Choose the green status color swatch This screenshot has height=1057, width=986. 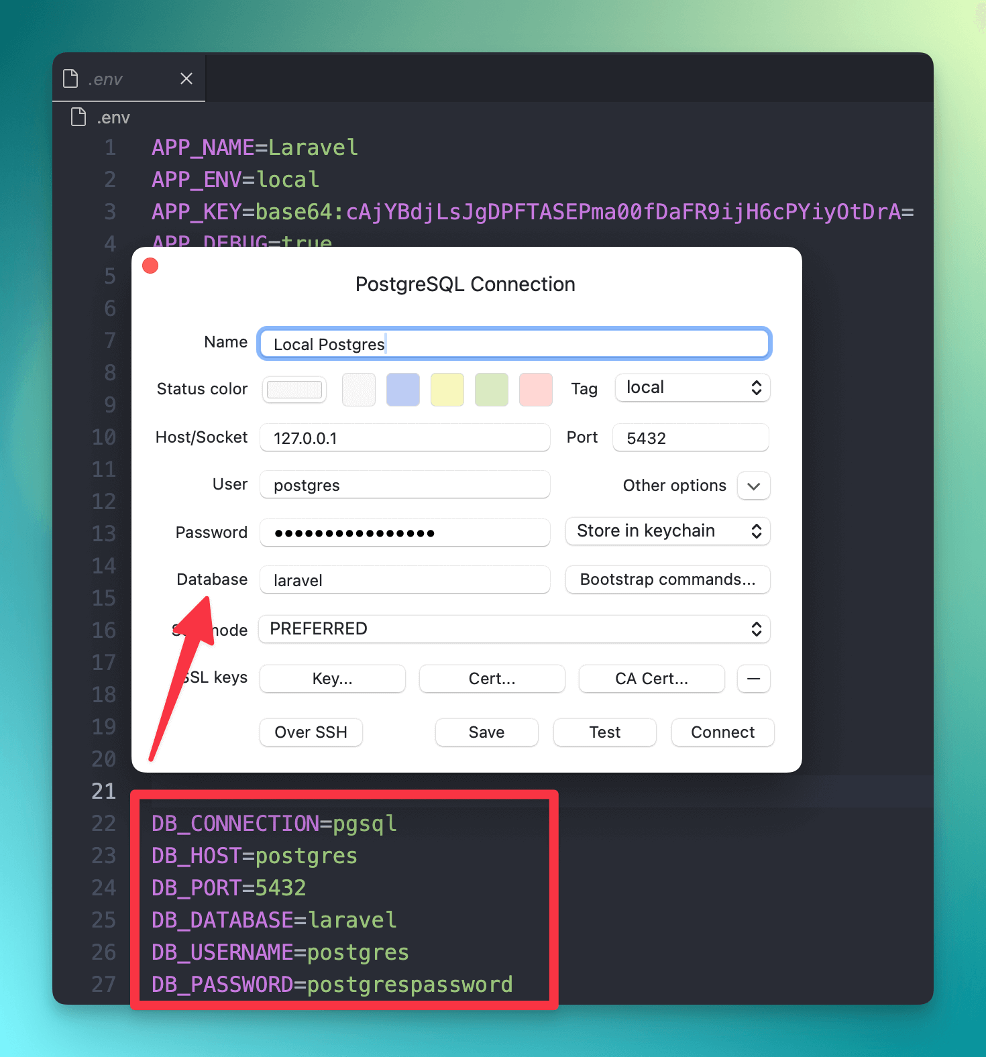492,390
